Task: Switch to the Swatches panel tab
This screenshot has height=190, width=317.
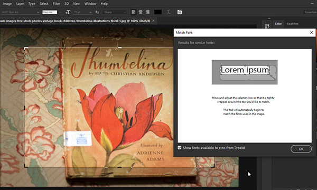Action: click(x=292, y=24)
